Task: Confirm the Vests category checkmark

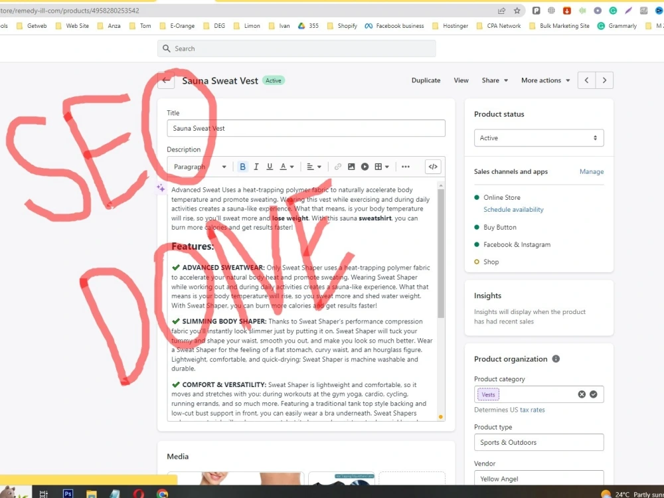Action: click(593, 394)
